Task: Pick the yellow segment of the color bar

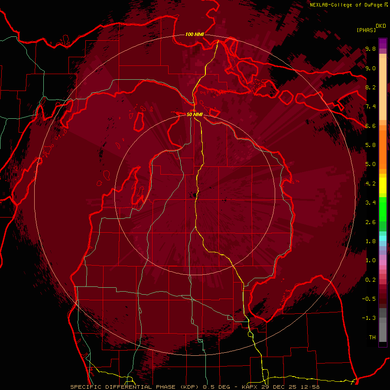Action: point(383,185)
